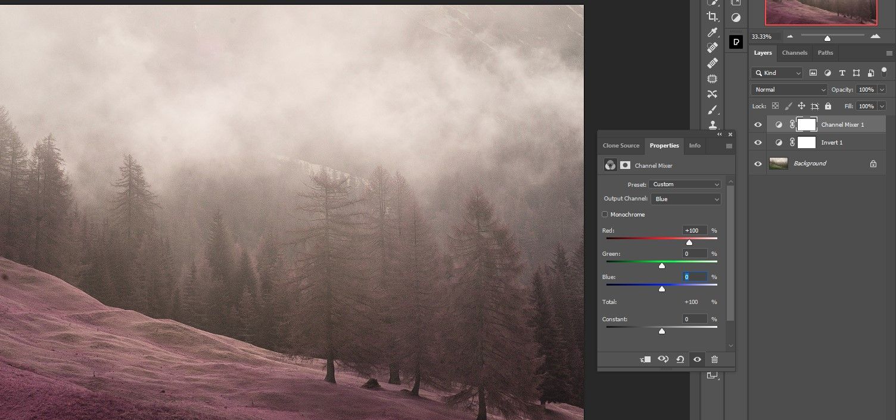This screenshot has height=420, width=896.
Task: Click the Red value field showing +100
Action: tap(695, 230)
